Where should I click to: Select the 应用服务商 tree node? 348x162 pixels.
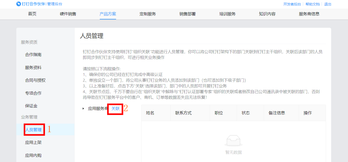click(97, 109)
